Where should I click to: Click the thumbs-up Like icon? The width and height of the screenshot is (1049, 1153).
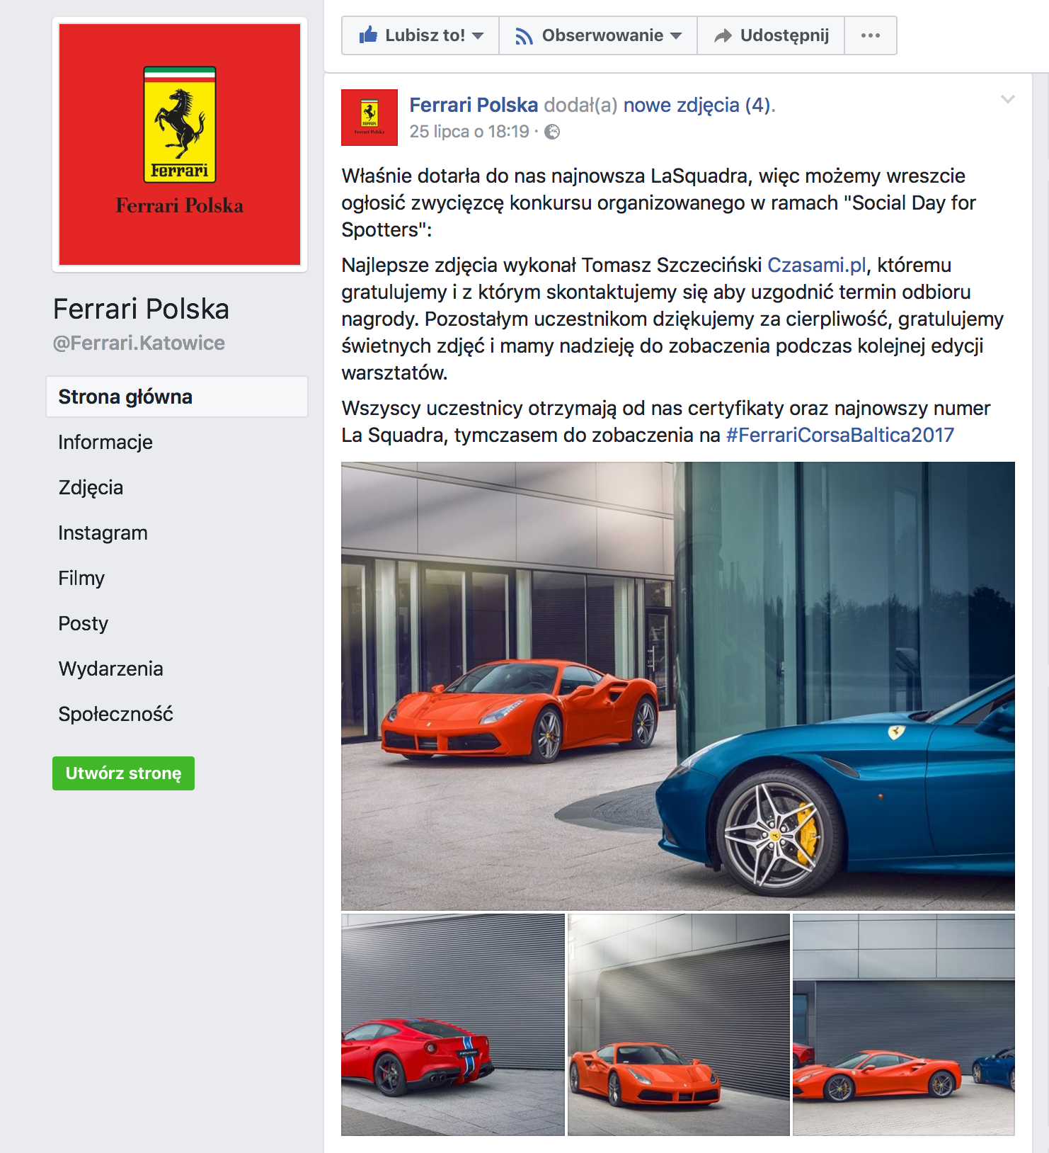[x=368, y=35]
